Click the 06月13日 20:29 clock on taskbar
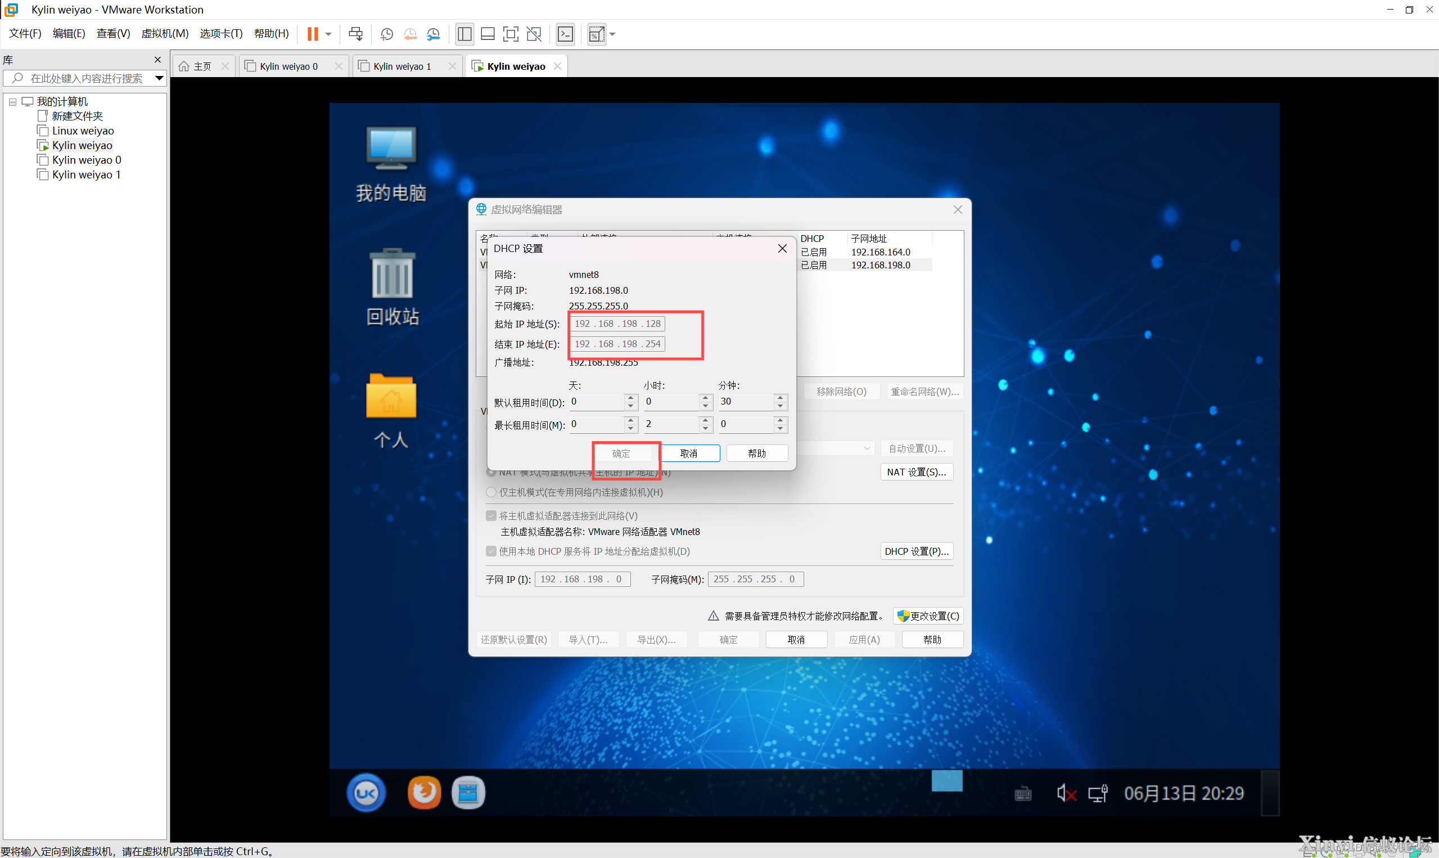The width and height of the screenshot is (1439, 858). pos(1184,793)
